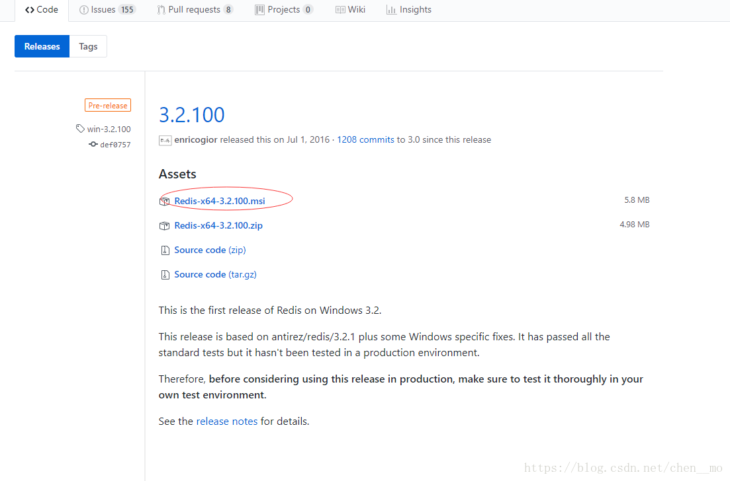Click the 0 projects counter badge

click(308, 10)
